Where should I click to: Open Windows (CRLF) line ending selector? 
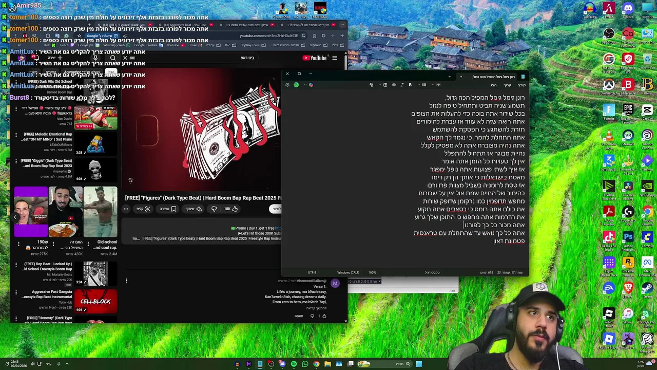pyautogui.click(x=348, y=272)
